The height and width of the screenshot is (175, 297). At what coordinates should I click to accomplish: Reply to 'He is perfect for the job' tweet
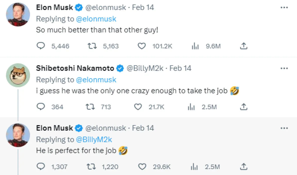pyautogui.click(x=40, y=167)
